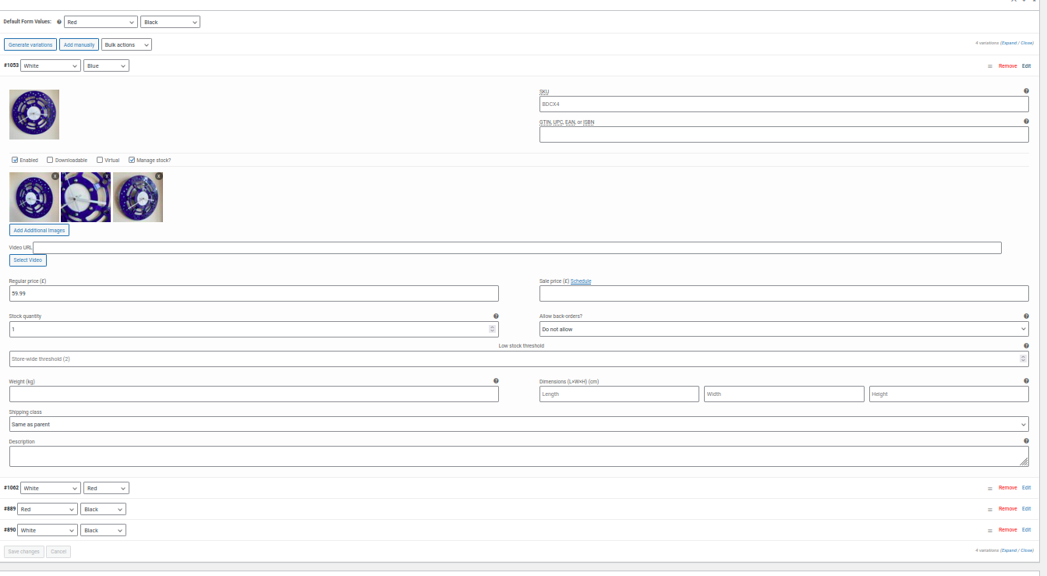This screenshot has width=1047, height=576.
Task: Remove the third additional image via its X
Action: pyautogui.click(x=158, y=176)
